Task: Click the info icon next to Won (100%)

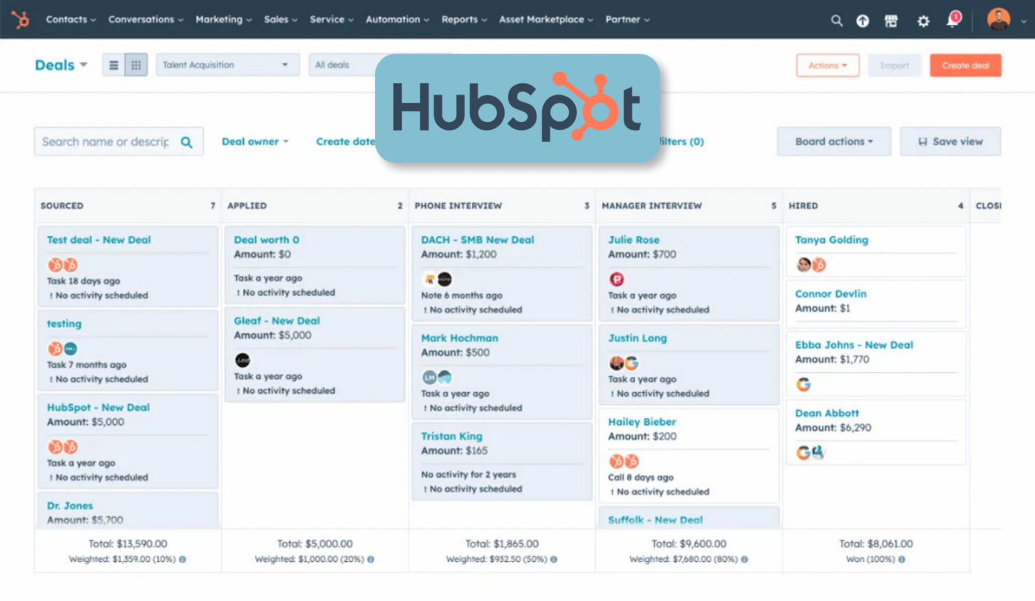Action: 902,559
